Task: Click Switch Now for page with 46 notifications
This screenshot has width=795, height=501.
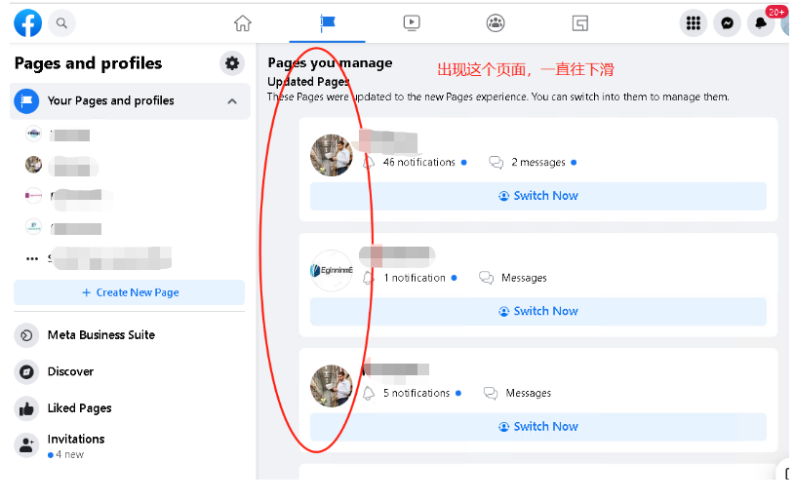Action: pos(537,196)
